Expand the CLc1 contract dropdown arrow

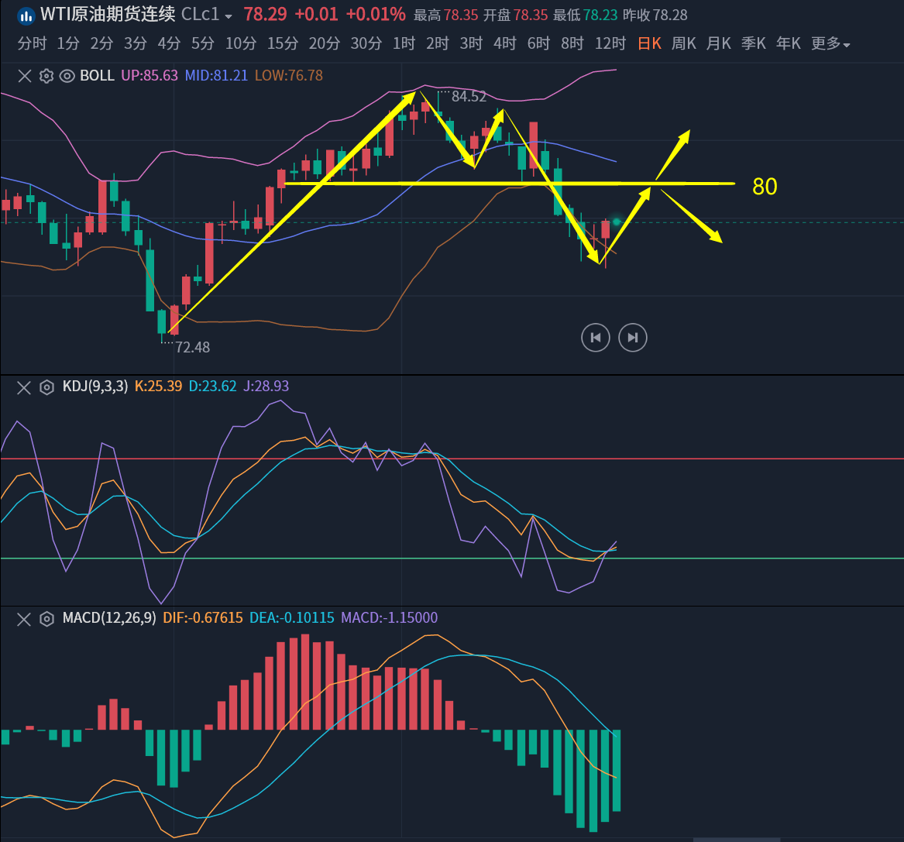tap(229, 16)
